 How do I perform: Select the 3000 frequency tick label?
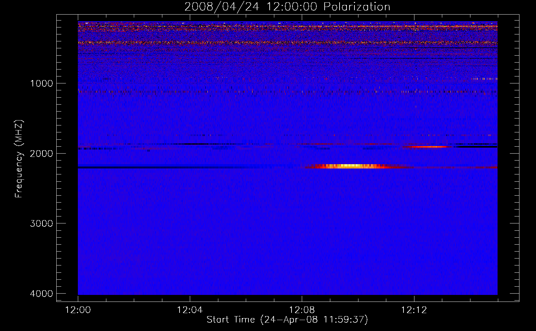coord(41,223)
